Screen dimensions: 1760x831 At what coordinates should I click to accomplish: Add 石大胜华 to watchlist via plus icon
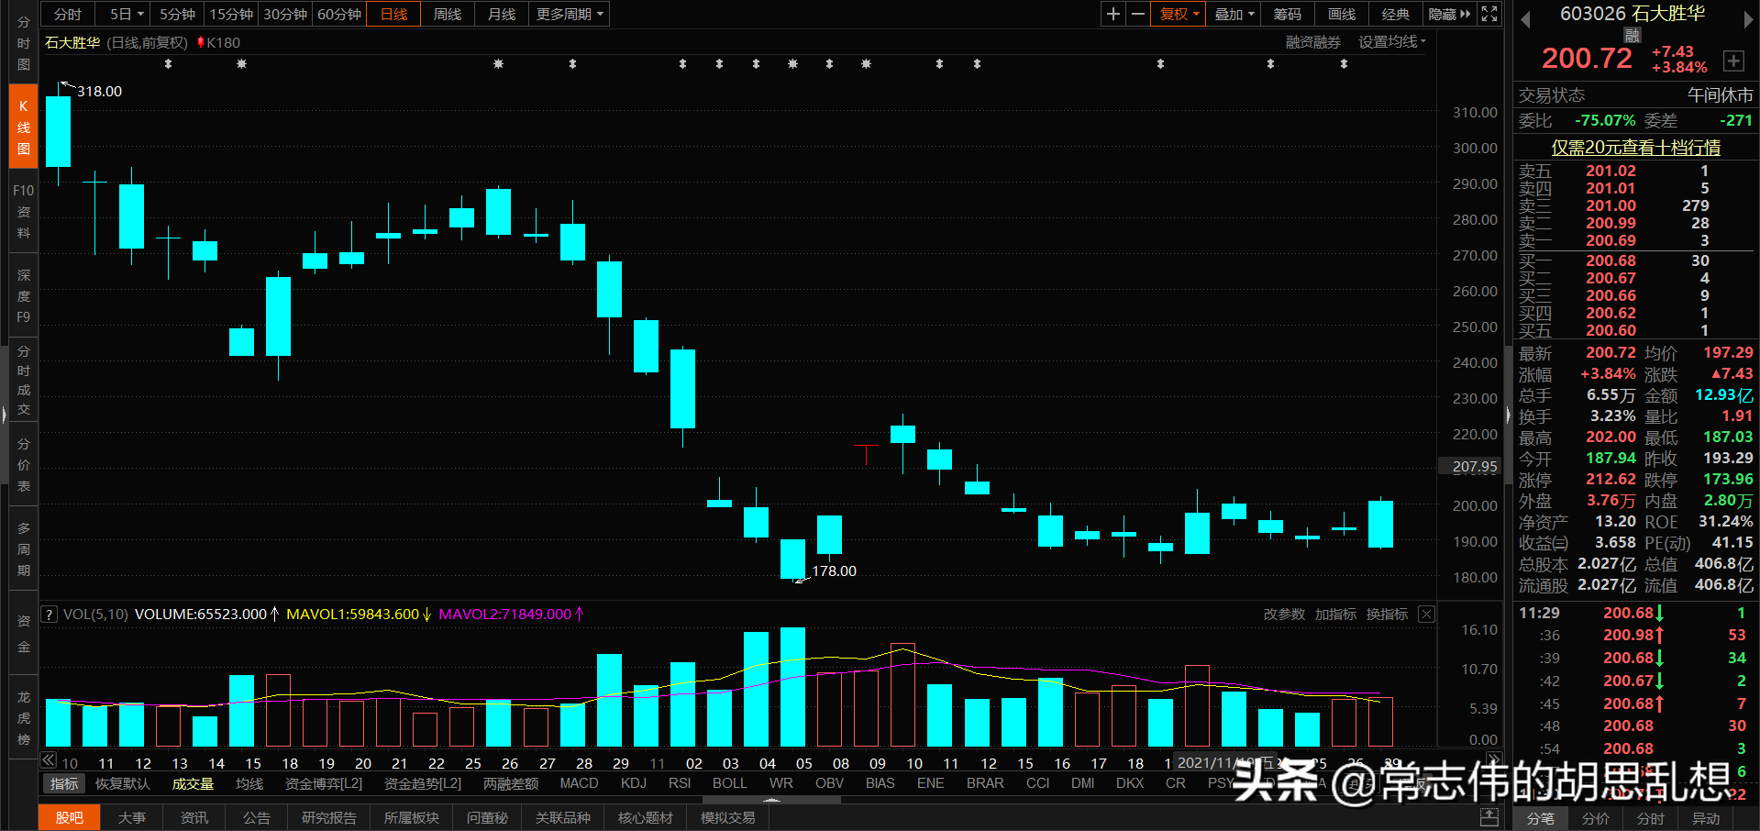[x=1733, y=61]
